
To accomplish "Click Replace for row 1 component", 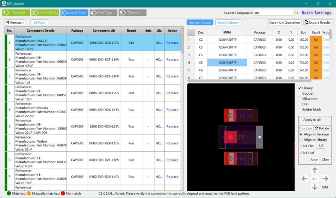I will (x=172, y=43).
